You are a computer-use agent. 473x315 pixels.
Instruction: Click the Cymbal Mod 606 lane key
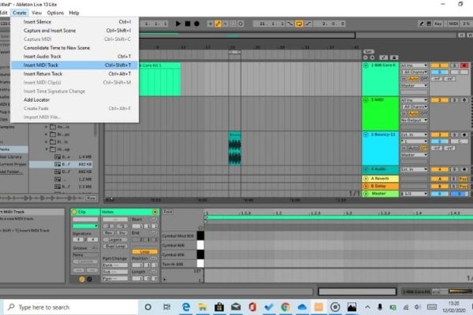click(200, 235)
